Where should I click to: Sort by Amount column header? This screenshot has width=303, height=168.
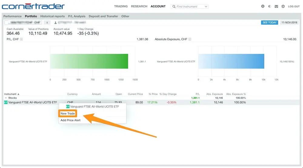(96, 94)
